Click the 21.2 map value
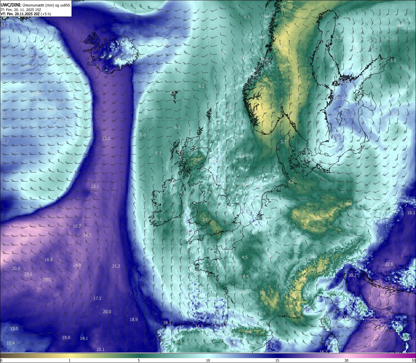Image resolution: width=416 pixels, height=363 pixels. [116, 266]
